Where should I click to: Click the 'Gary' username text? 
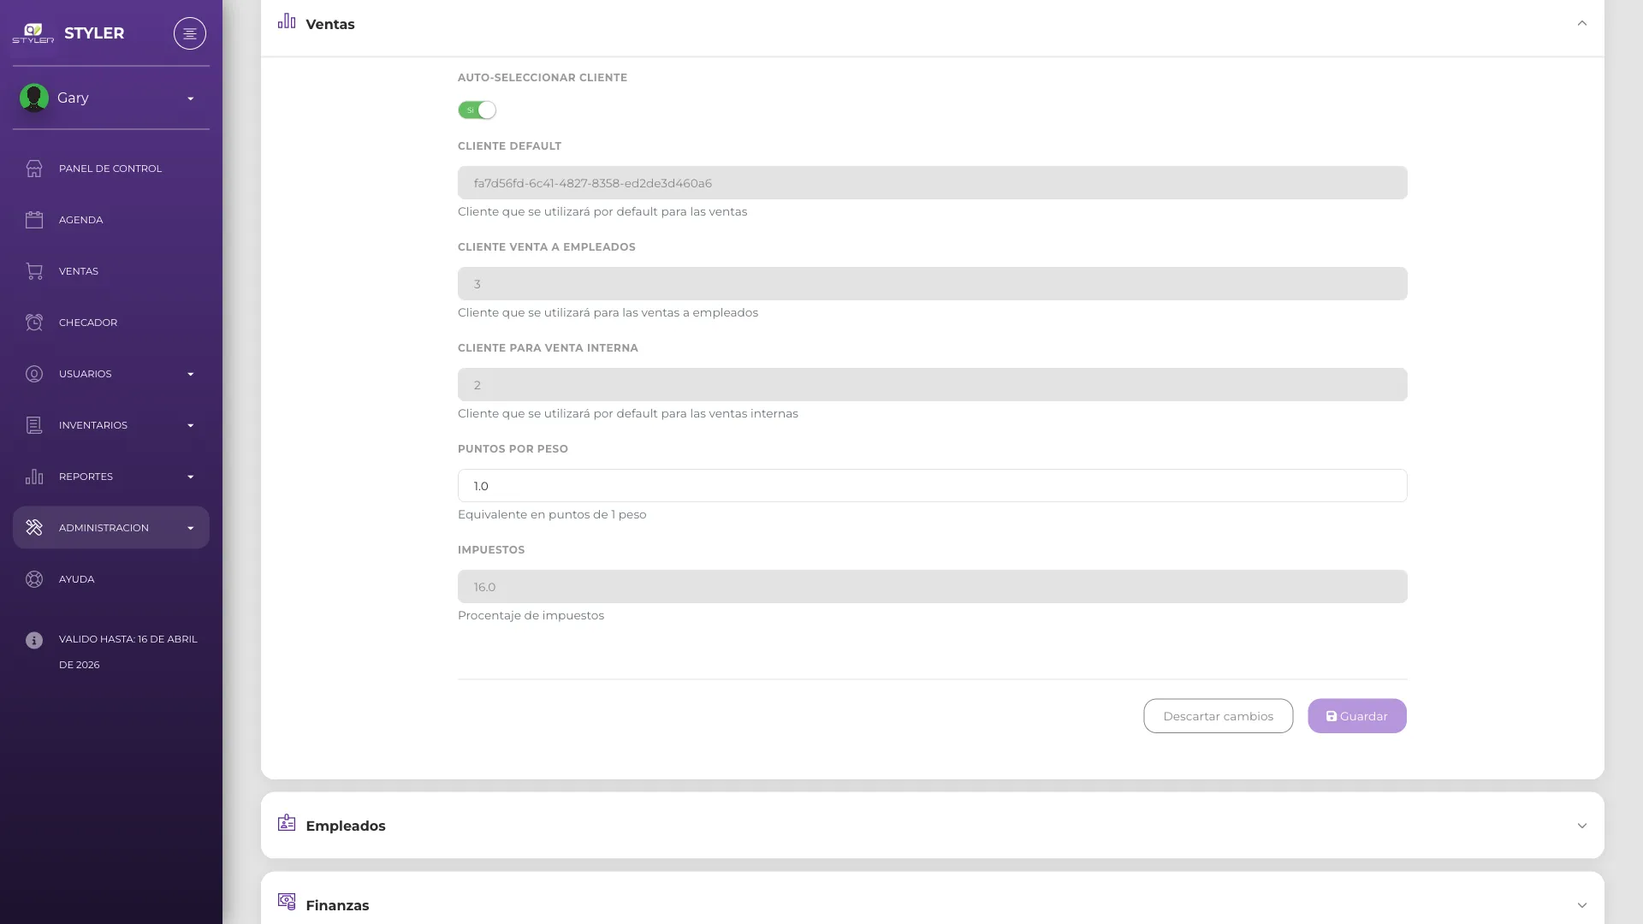73,98
